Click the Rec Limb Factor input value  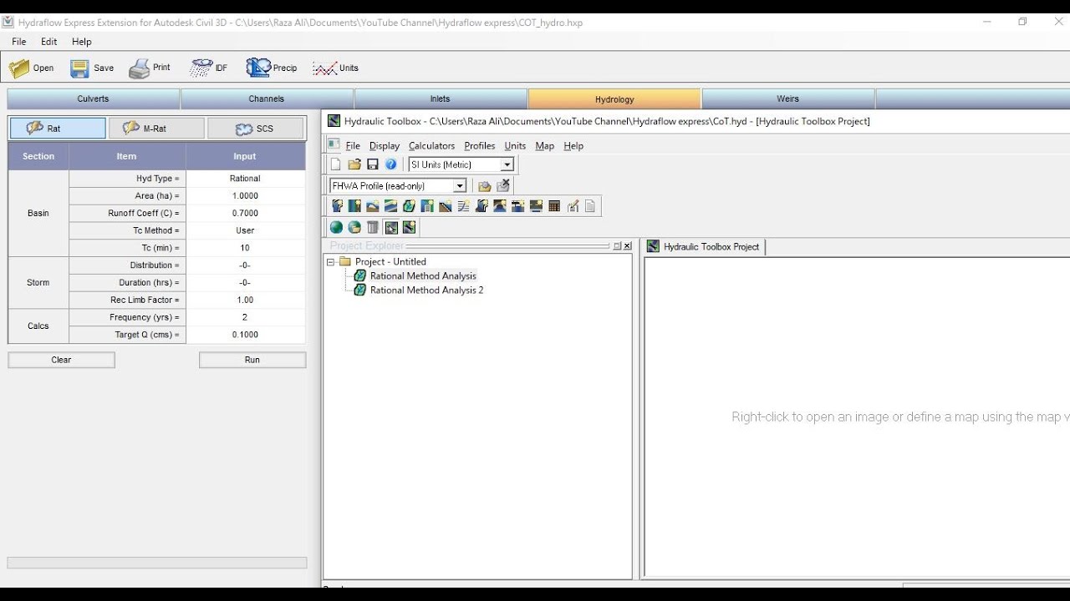pos(246,300)
